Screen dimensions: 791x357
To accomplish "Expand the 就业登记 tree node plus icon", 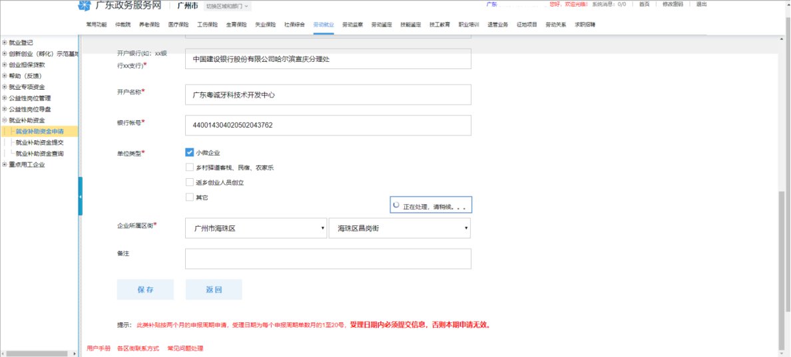I will click(5, 43).
